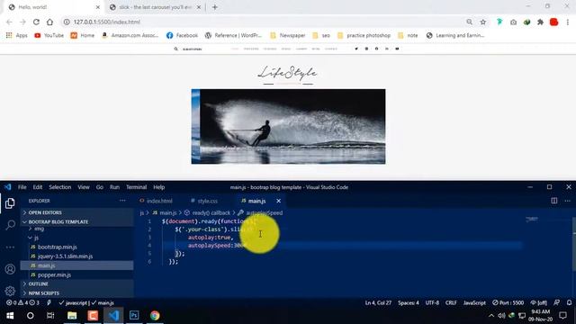Expand the OPEN EDITORS section
The width and height of the screenshot is (576, 324).
pos(76,212)
